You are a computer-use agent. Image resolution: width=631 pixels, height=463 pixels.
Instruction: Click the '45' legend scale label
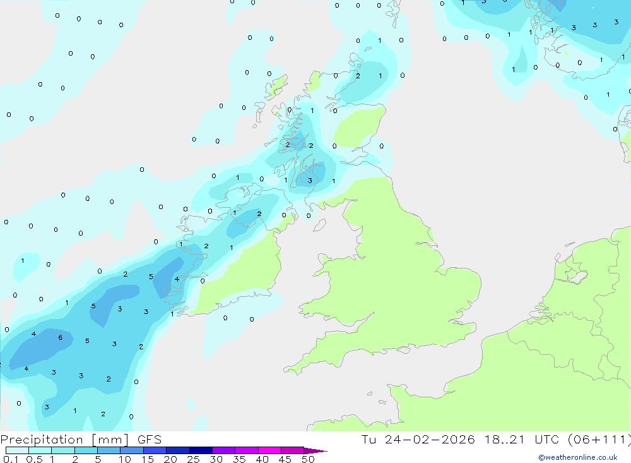pos(285,459)
